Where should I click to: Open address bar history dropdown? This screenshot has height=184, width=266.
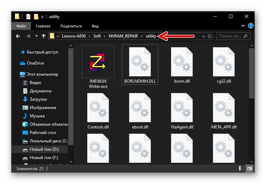(x=204, y=36)
